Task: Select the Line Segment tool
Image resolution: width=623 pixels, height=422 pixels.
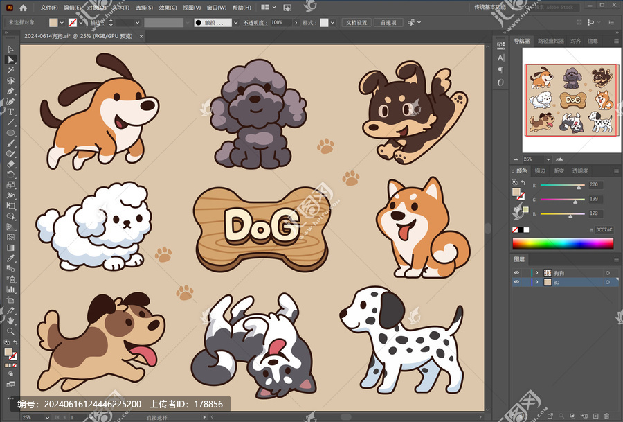Action: point(10,122)
